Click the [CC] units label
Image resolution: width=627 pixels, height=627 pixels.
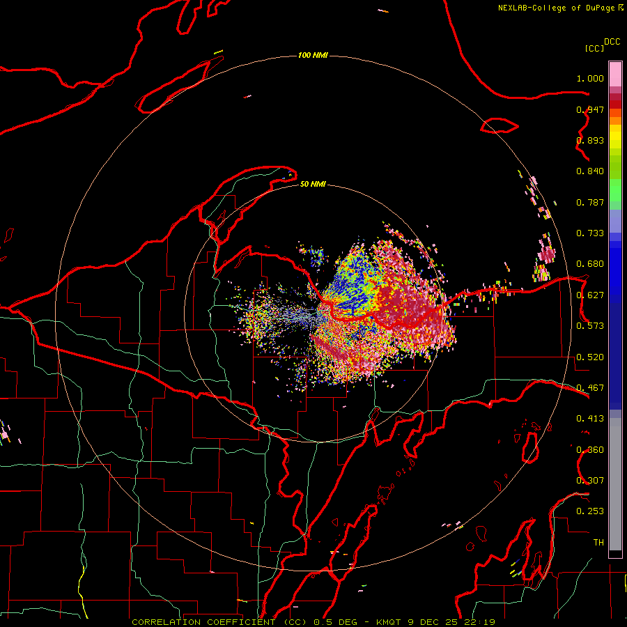tap(595, 48)
